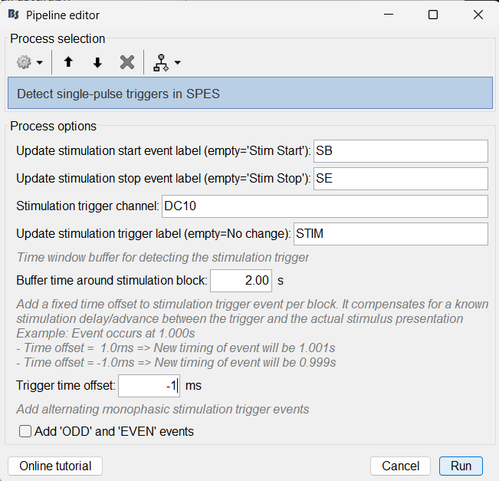Delete selected process with the X icon
Viewport: 499px width, 481px height.
tap(127, 62)
